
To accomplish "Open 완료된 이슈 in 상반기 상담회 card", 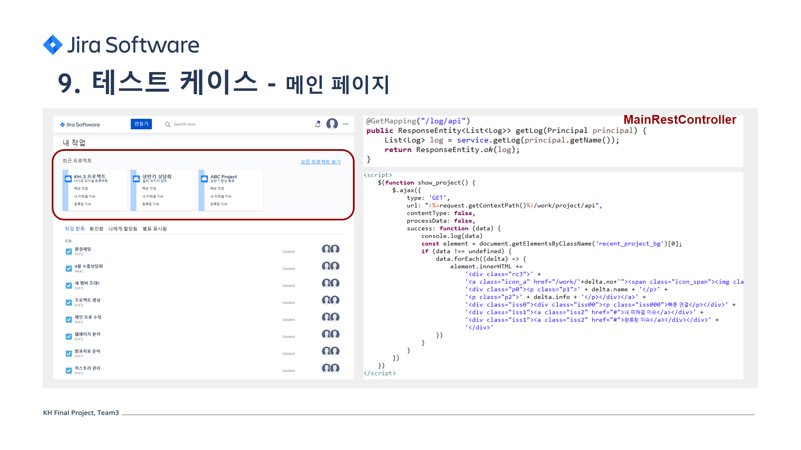I will click(x=151, y=204).
